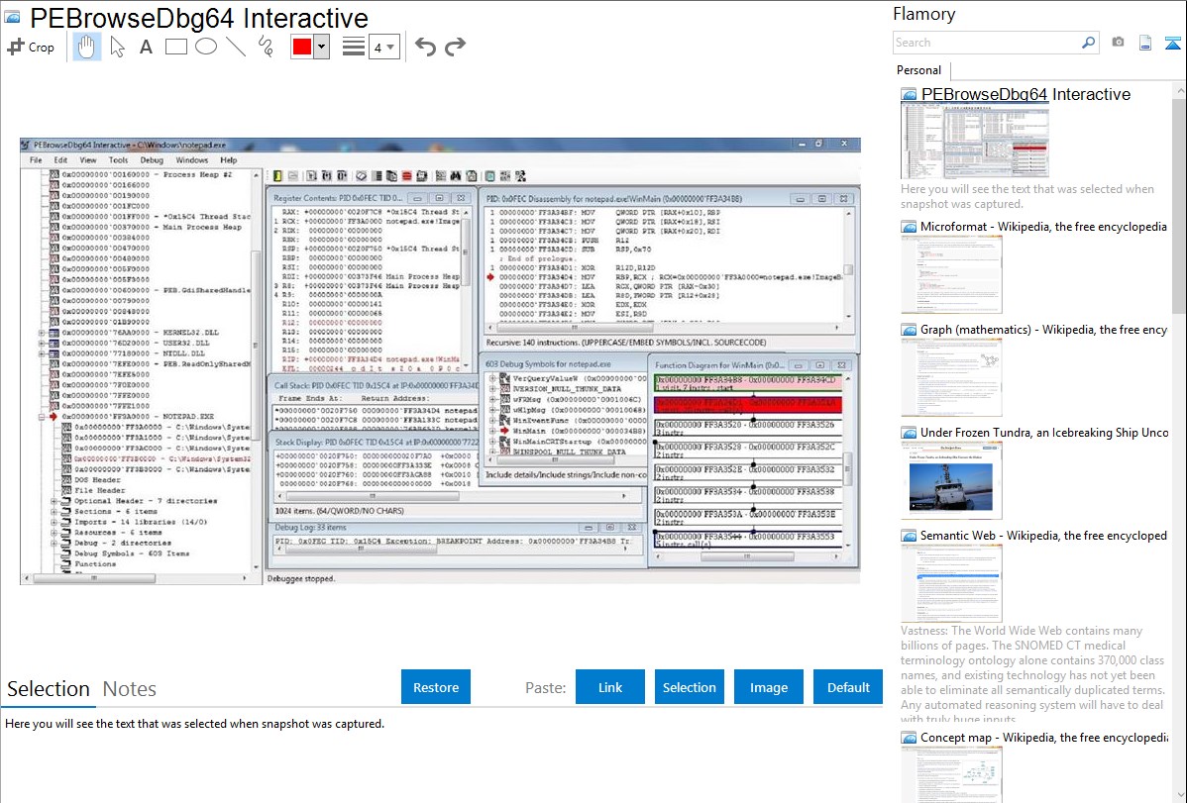This screenshot has width=1187, height=803.
Task: Switch to the Notes tab
Action: click(x=130, y=689)
